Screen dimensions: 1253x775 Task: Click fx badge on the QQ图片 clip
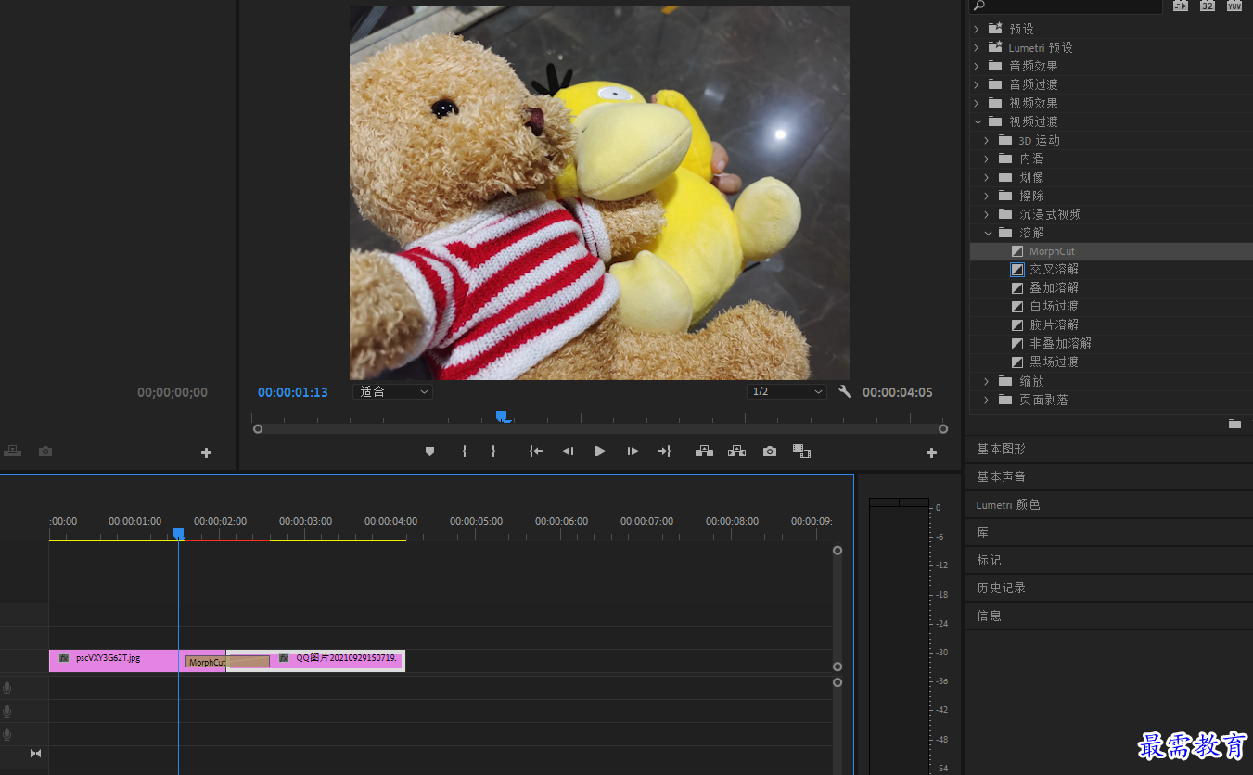click(284, 658)
